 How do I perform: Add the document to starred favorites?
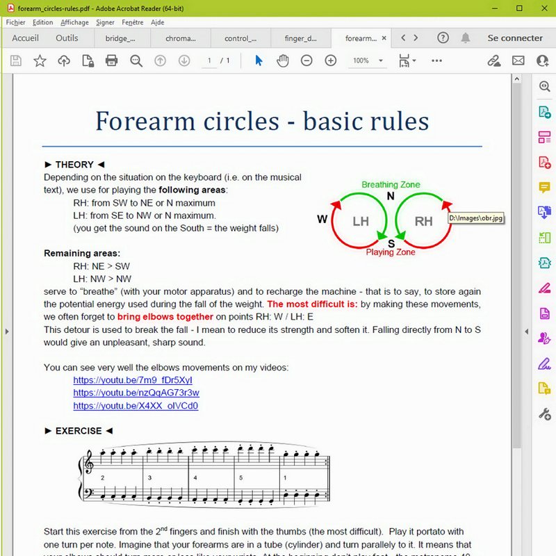(x=40, y=61)
